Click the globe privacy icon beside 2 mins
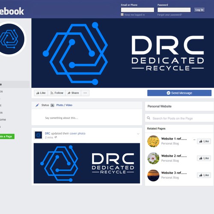This screenshot has width=214, height=214. point(56,137)
